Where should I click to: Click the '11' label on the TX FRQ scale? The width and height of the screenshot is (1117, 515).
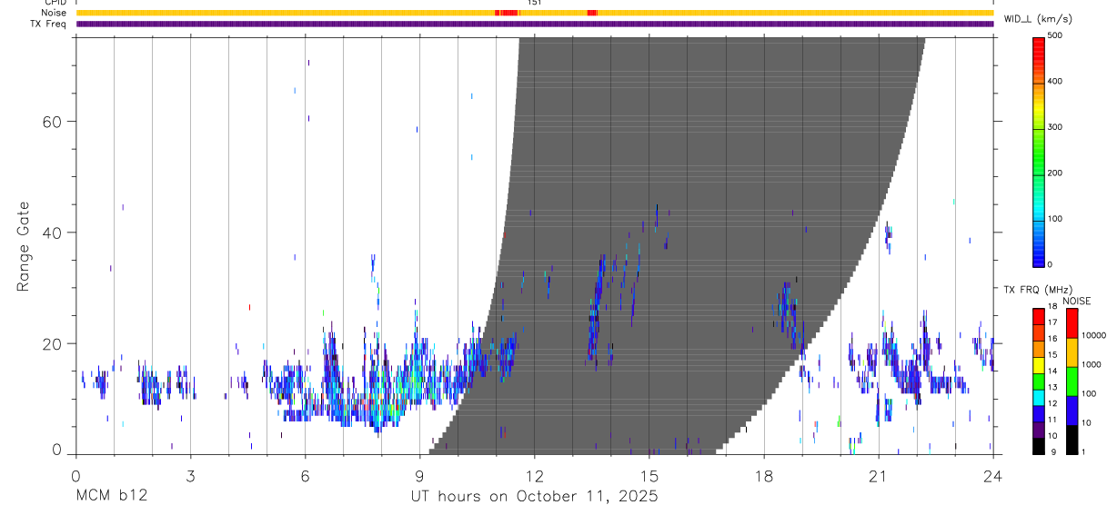point(1052,420)
